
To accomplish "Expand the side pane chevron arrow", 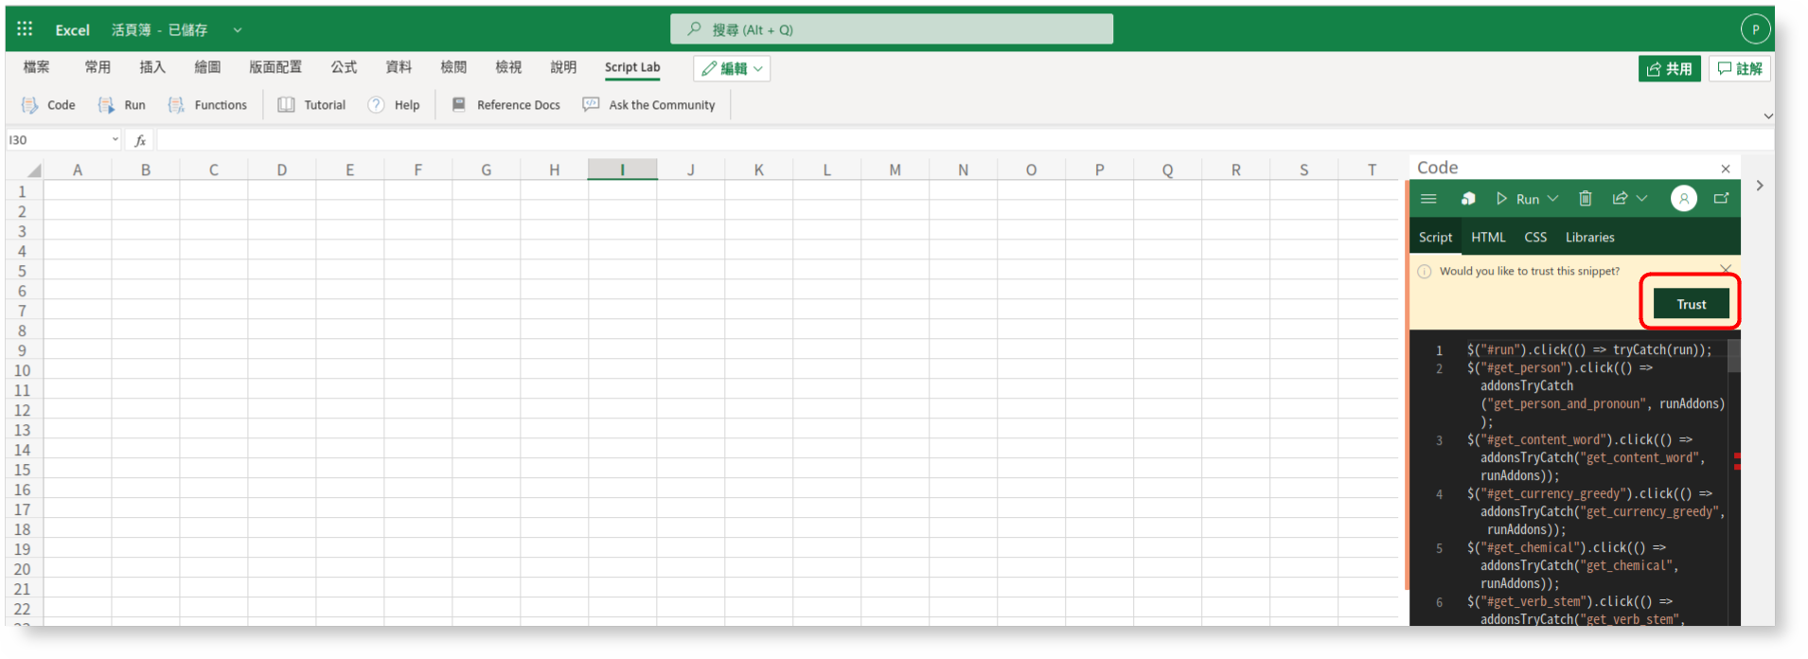I will [1760, 186].
